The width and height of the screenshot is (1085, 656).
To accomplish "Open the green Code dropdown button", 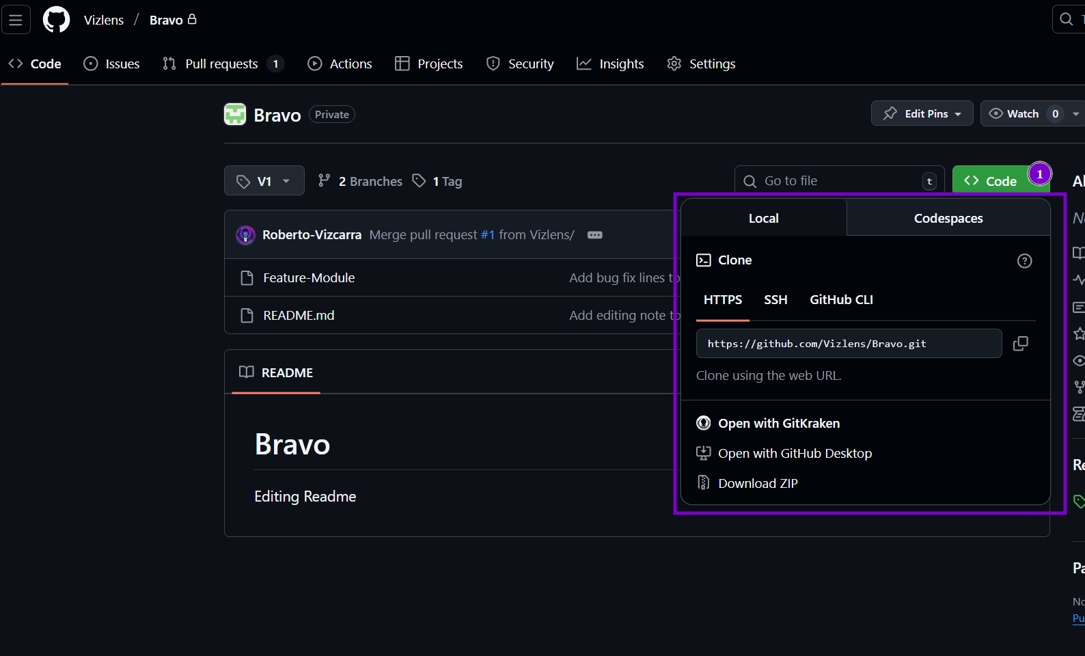I will (991, 181).
